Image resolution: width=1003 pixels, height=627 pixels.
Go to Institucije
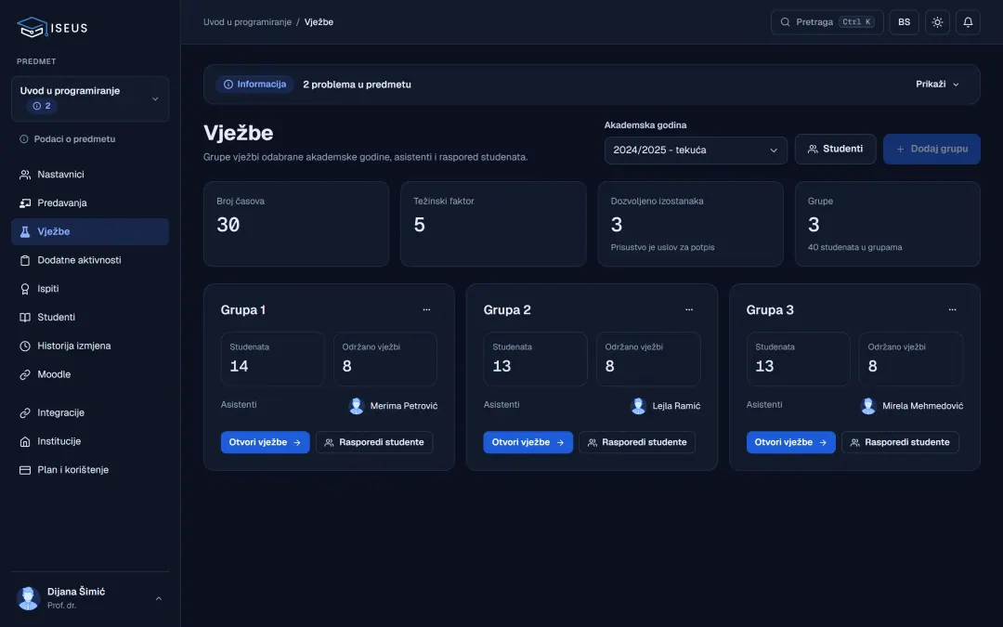(90, 441)
